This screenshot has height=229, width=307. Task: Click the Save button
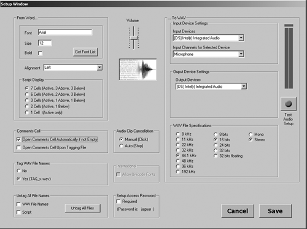275,211
